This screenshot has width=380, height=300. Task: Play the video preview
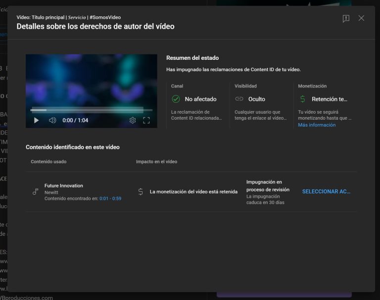[36, 120]
